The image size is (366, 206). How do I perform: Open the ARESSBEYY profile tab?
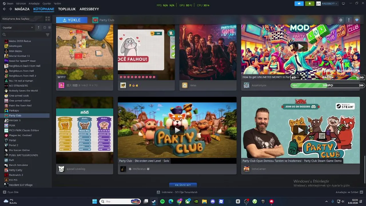(89, 9)
